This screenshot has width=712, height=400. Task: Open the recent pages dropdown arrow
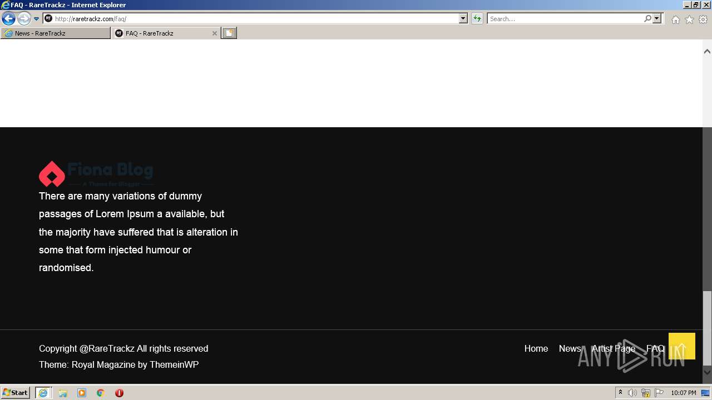(x=37, y=19)
